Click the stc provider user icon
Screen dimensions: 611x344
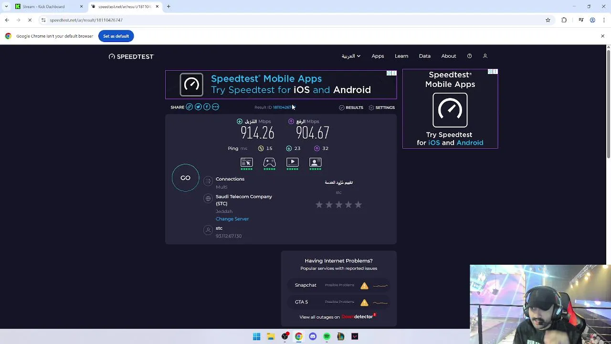point(208,230)
